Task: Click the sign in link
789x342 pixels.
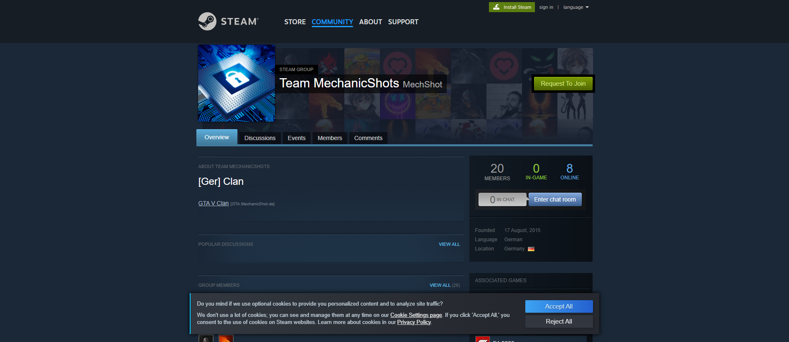Action: [546, 7]
